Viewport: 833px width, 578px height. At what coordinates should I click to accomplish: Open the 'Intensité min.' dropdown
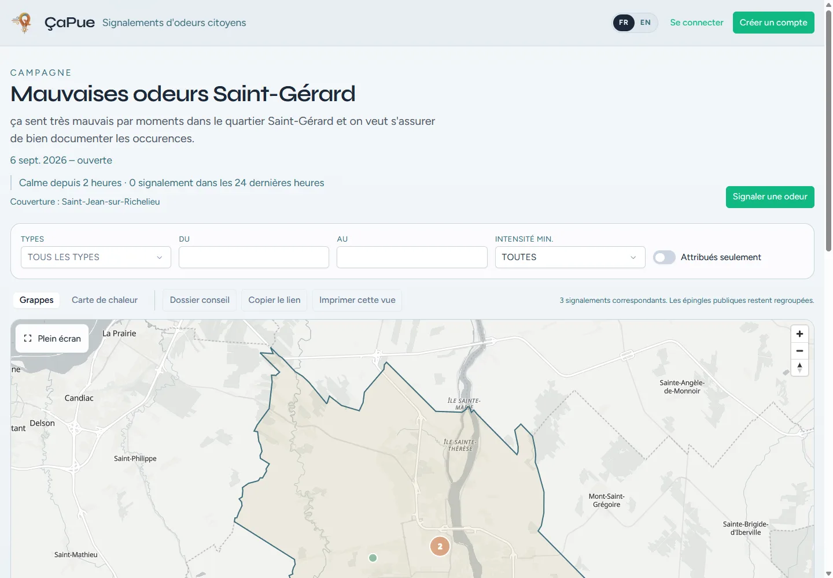click(x=570, y=257)
